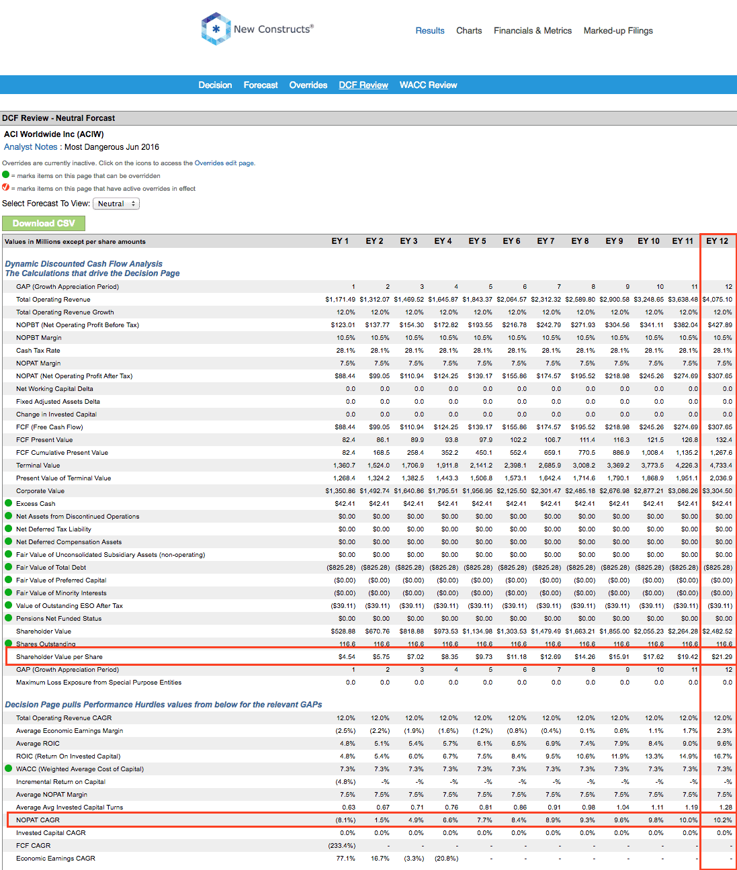Click NOPBT Margin row label

click(x=39, y=337)
